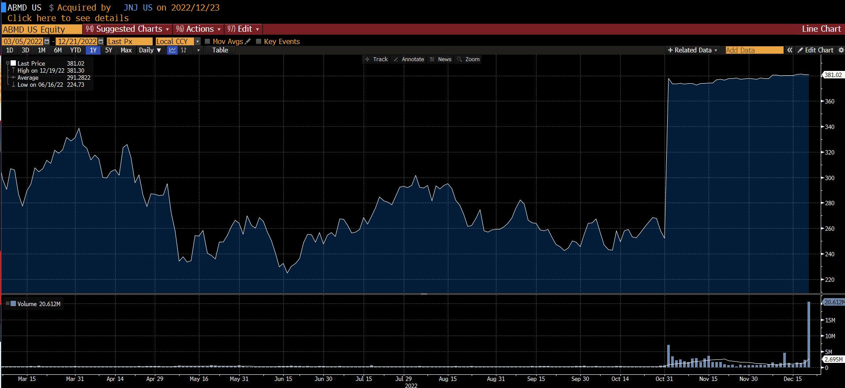Collapse the Last Price legend tree
The width and height of the screenshot is (845, 388).
pos(8,63)
